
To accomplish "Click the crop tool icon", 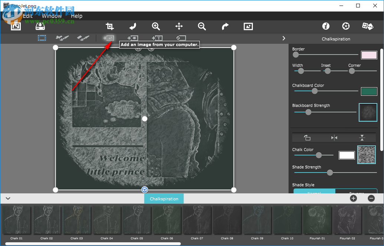I will coord(110,26).
